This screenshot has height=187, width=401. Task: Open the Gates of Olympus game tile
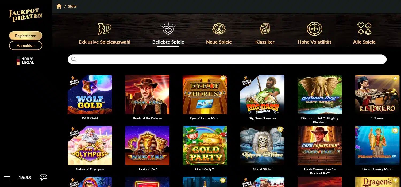click(x=90, y=146)
